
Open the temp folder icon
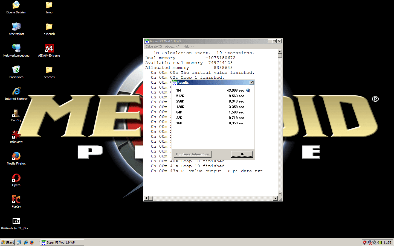pos(49,7)
